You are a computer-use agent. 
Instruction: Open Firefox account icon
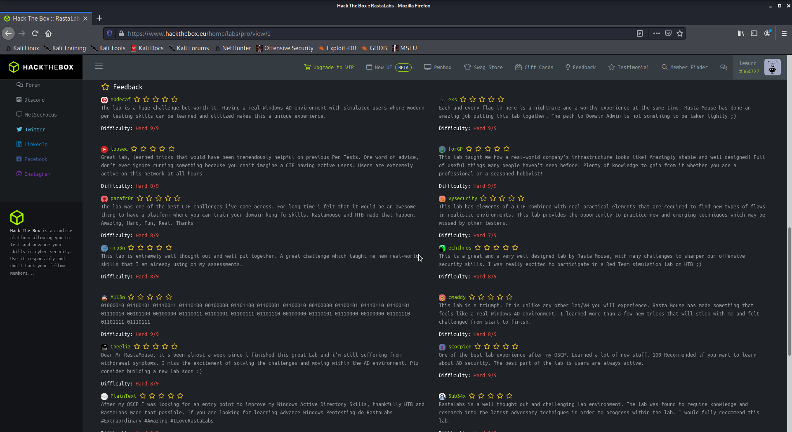(x=767, y=33)
